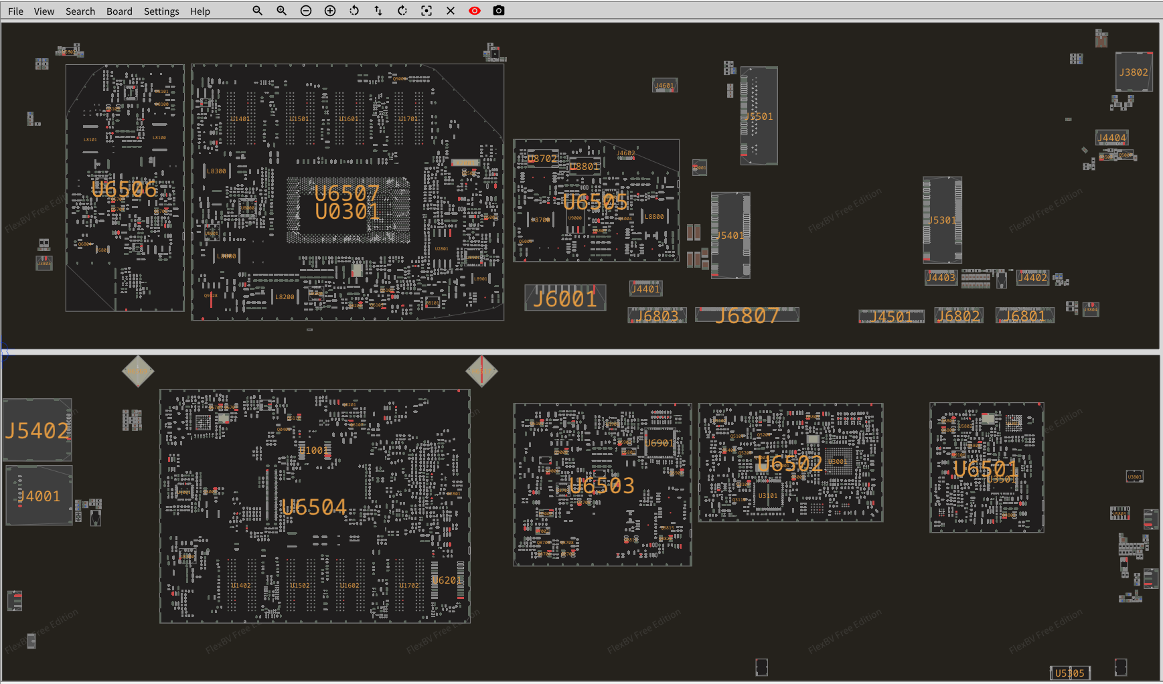This screenshot has width=1163, height=684.
Task: Select connector J5402 on the board
Action: 37,430
